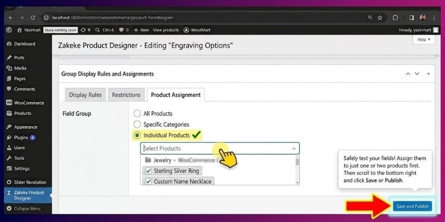Reload the page in browser
The width and height of the screenshot is (445, 222).
pos(33,18)
